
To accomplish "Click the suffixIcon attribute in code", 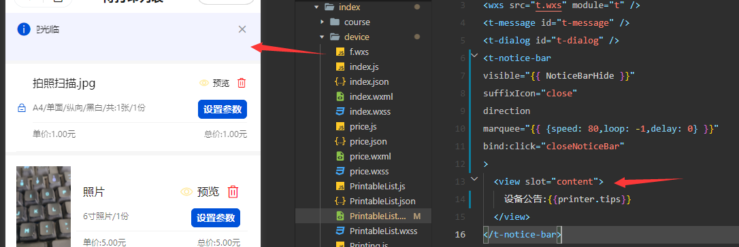I will pos(512,93).
